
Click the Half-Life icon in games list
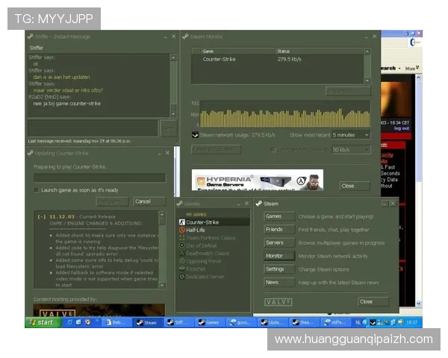181,230
